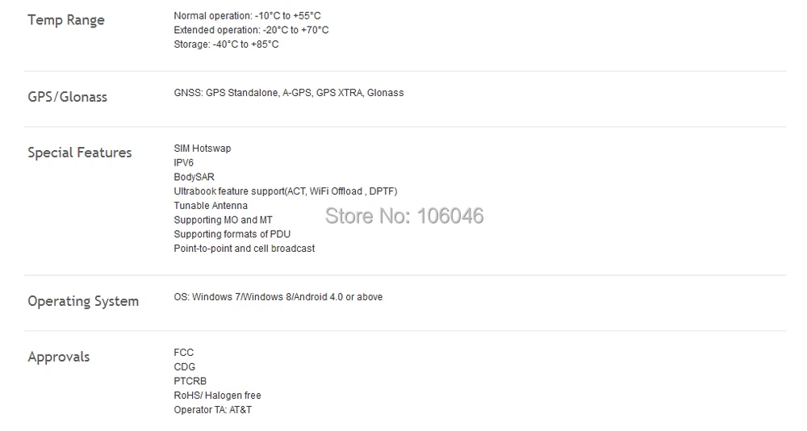Click the OS Windows 7/Windows 8/Android line
Screen dimensions: 807x431
278,297
